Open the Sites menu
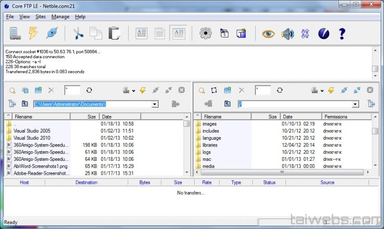 coord(40,16)
